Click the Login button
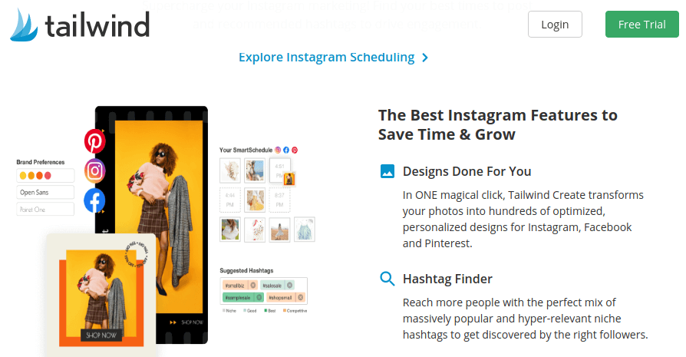This screenshot has height=357, width=686. point(555,25)
